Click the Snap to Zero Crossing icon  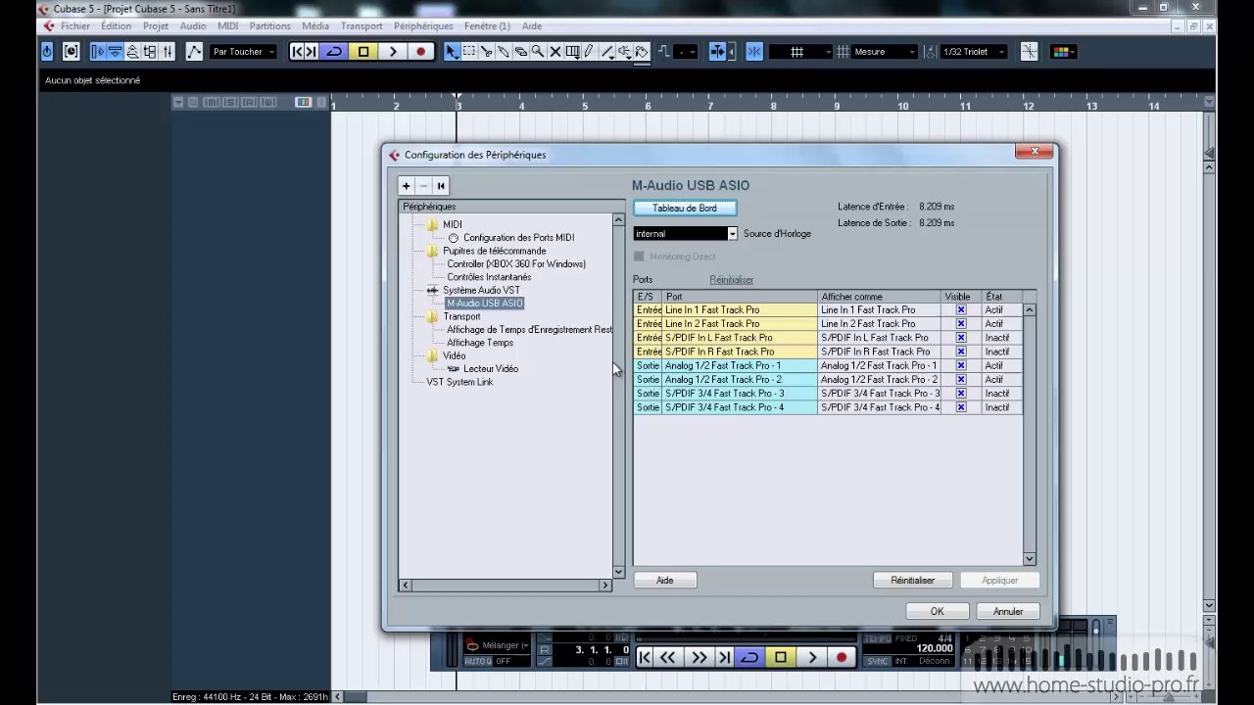point(1029,52)
